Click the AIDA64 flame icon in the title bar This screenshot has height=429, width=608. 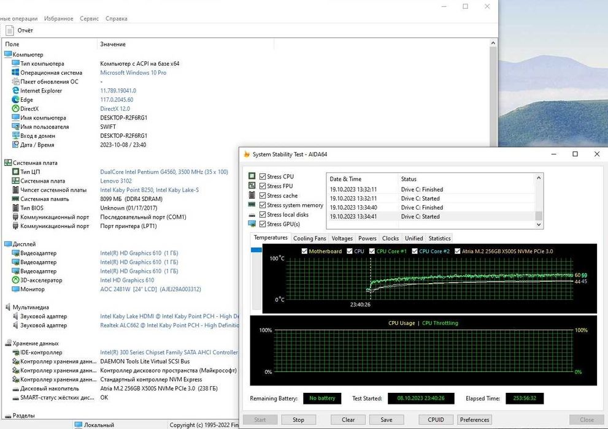point(247,154)
